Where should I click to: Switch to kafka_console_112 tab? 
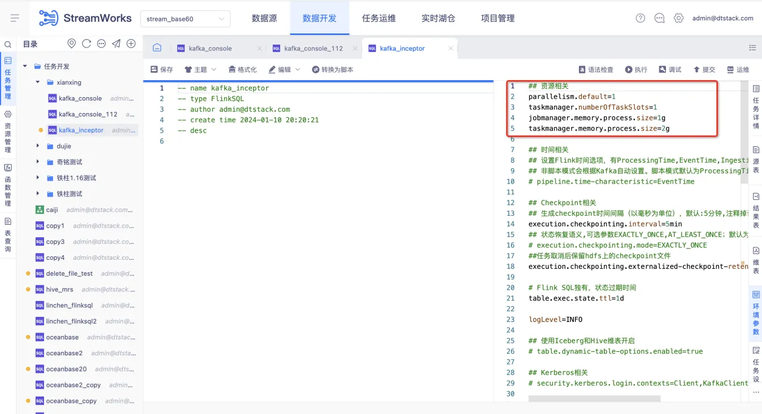(313, 49)
